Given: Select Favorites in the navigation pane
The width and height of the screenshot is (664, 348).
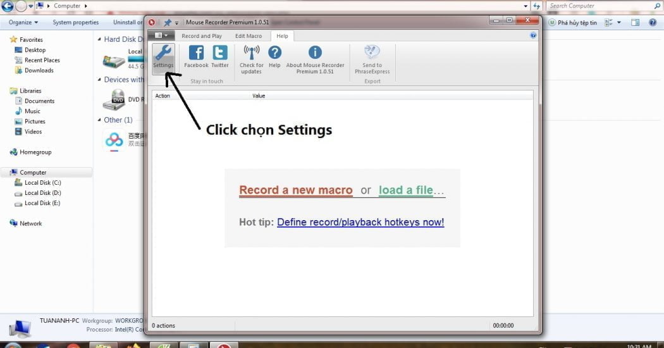Looking at the screenshot, I should pyautogui.click(x=31, y=39).
